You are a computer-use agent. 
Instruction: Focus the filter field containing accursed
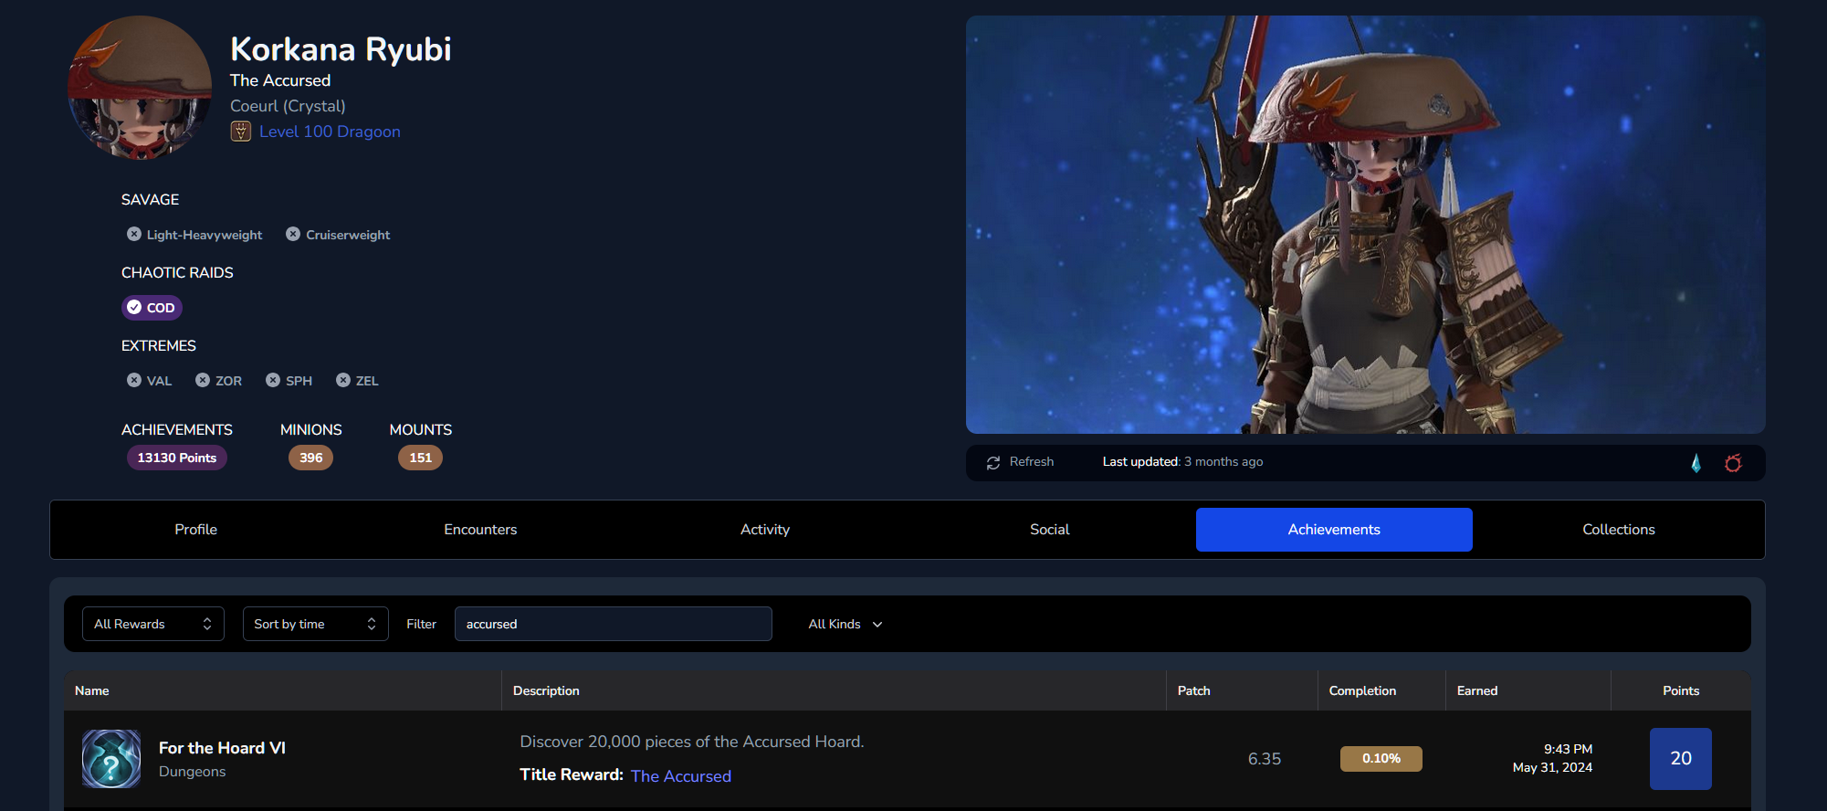pos(614,624)
